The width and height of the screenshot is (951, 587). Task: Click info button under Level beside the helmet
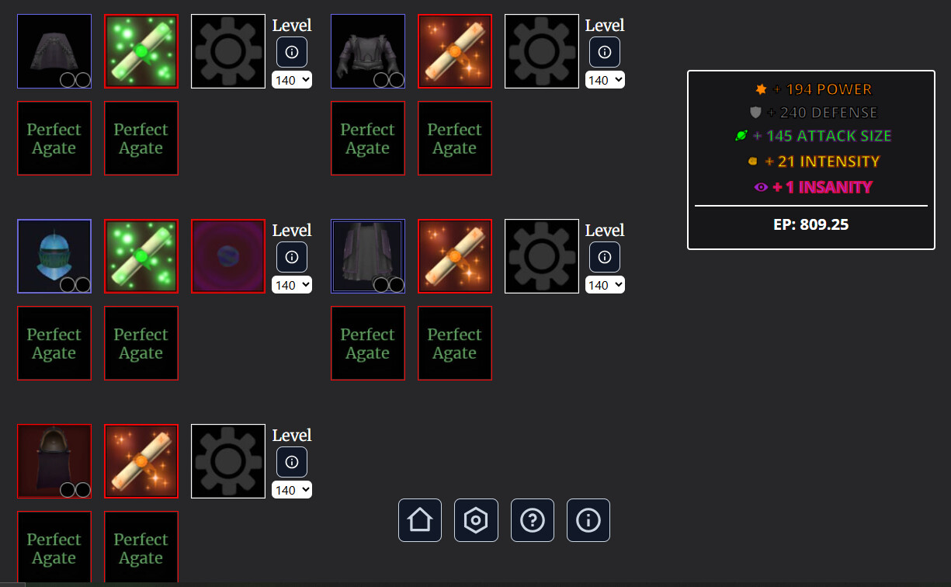(x=292, y=257)
